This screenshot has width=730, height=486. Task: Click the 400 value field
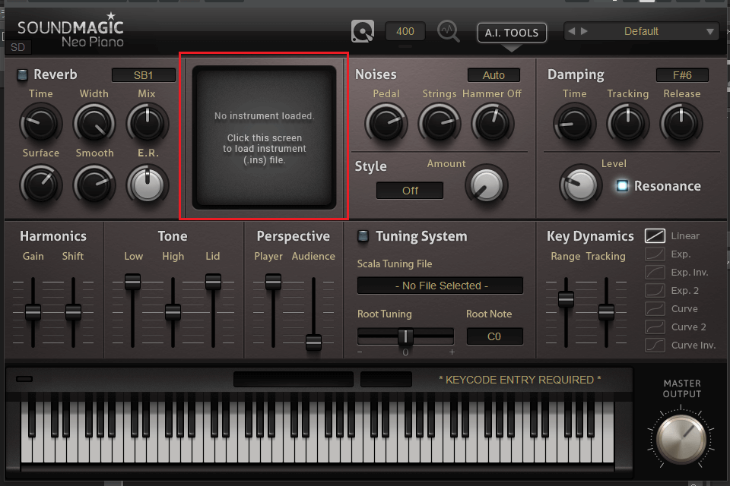405,31
